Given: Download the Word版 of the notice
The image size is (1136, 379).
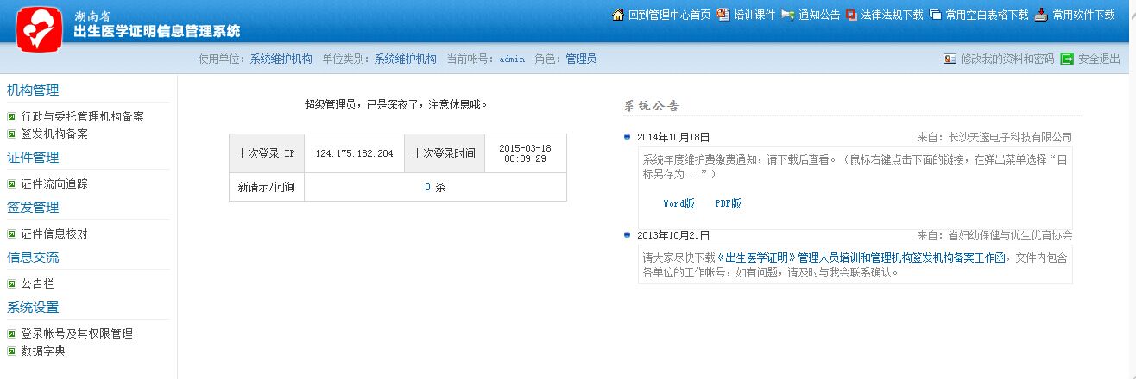Looking at the screenshot, I should click(678, 204).
